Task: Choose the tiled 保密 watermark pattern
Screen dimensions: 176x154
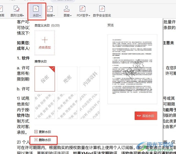Action: coord(45,106)
